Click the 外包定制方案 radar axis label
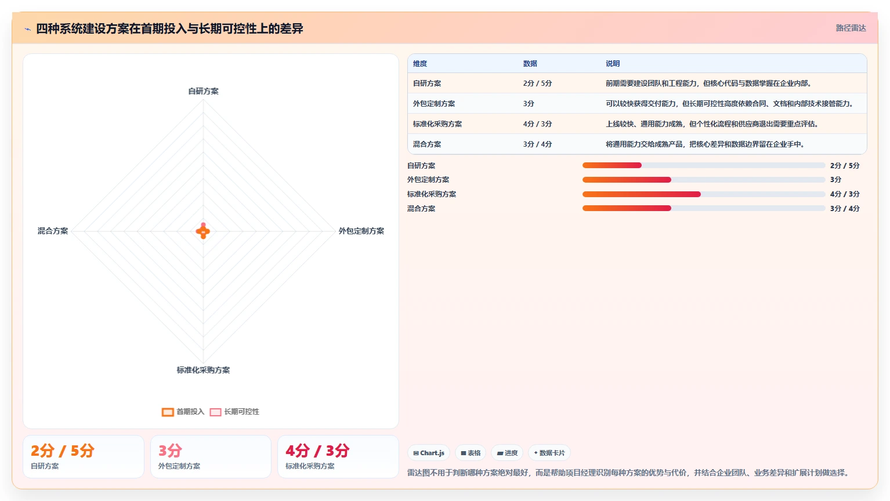 [361, 231]
